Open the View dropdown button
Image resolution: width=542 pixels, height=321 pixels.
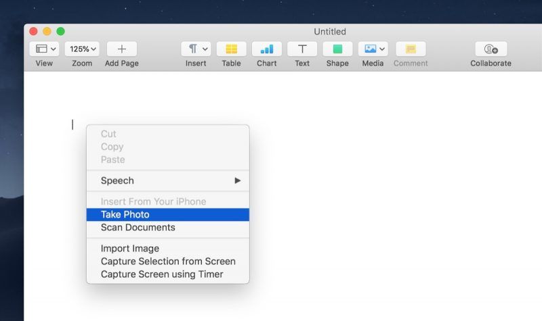tap(45, 49)
